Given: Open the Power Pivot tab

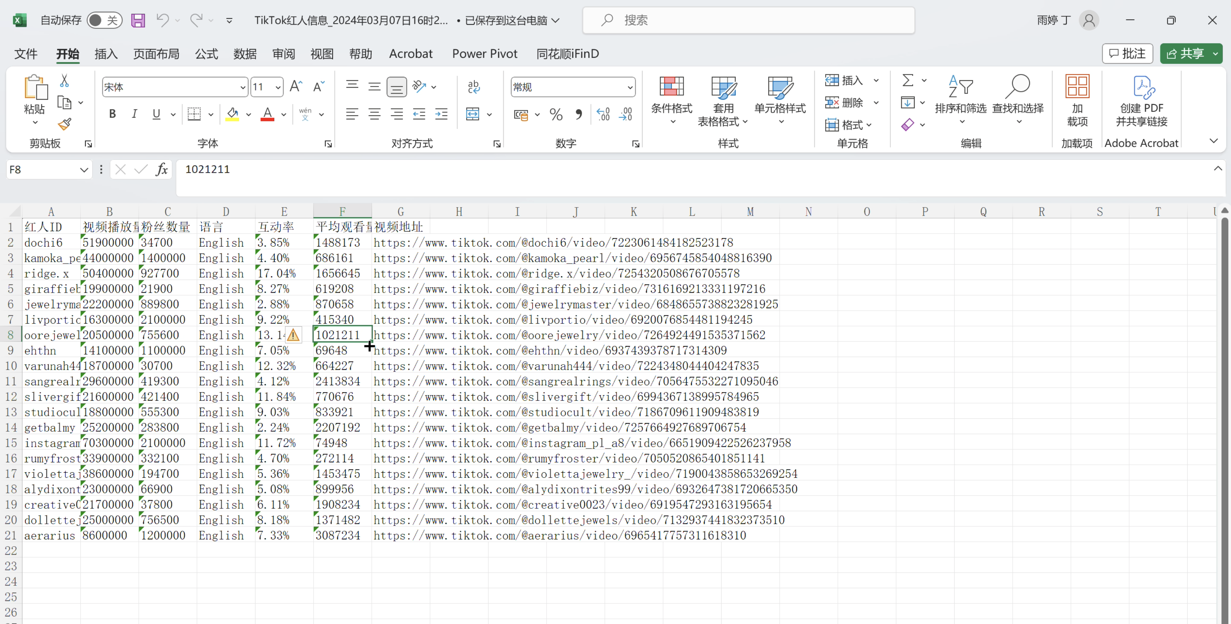Looking at the screenshot, I should [x=485, y=53].
